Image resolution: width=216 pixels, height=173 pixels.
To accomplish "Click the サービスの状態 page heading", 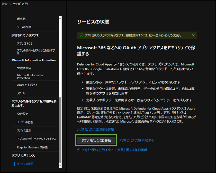I will click(x=93, y=22).
